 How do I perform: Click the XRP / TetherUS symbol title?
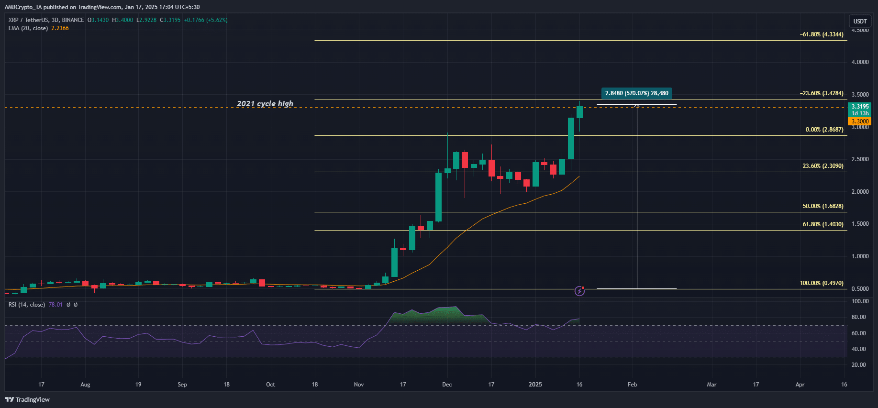(46, 20)
